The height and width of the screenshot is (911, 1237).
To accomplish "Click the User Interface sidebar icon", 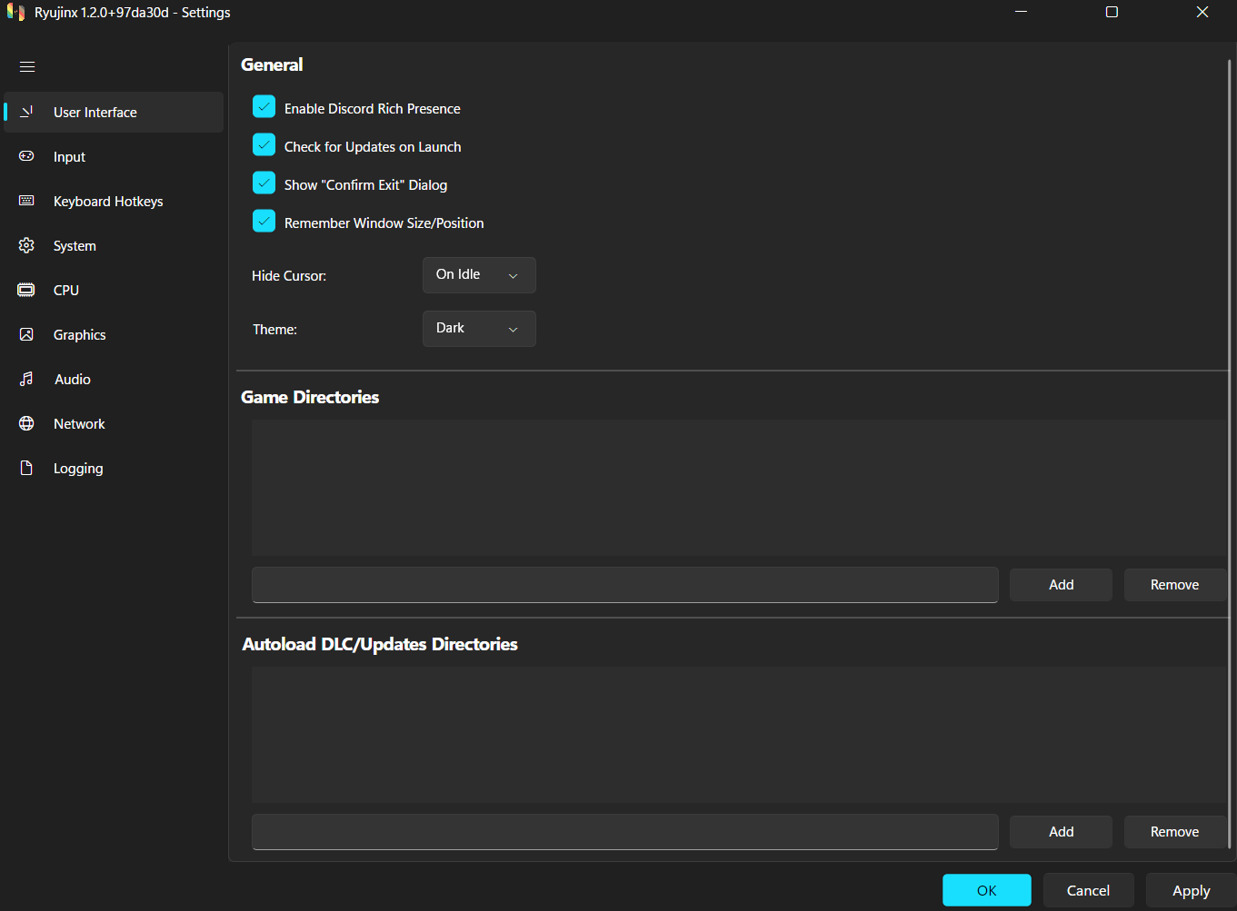I will 26,112.
